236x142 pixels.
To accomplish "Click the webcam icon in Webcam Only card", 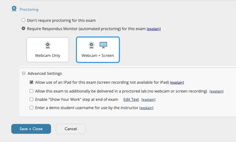I will (48, 45).
